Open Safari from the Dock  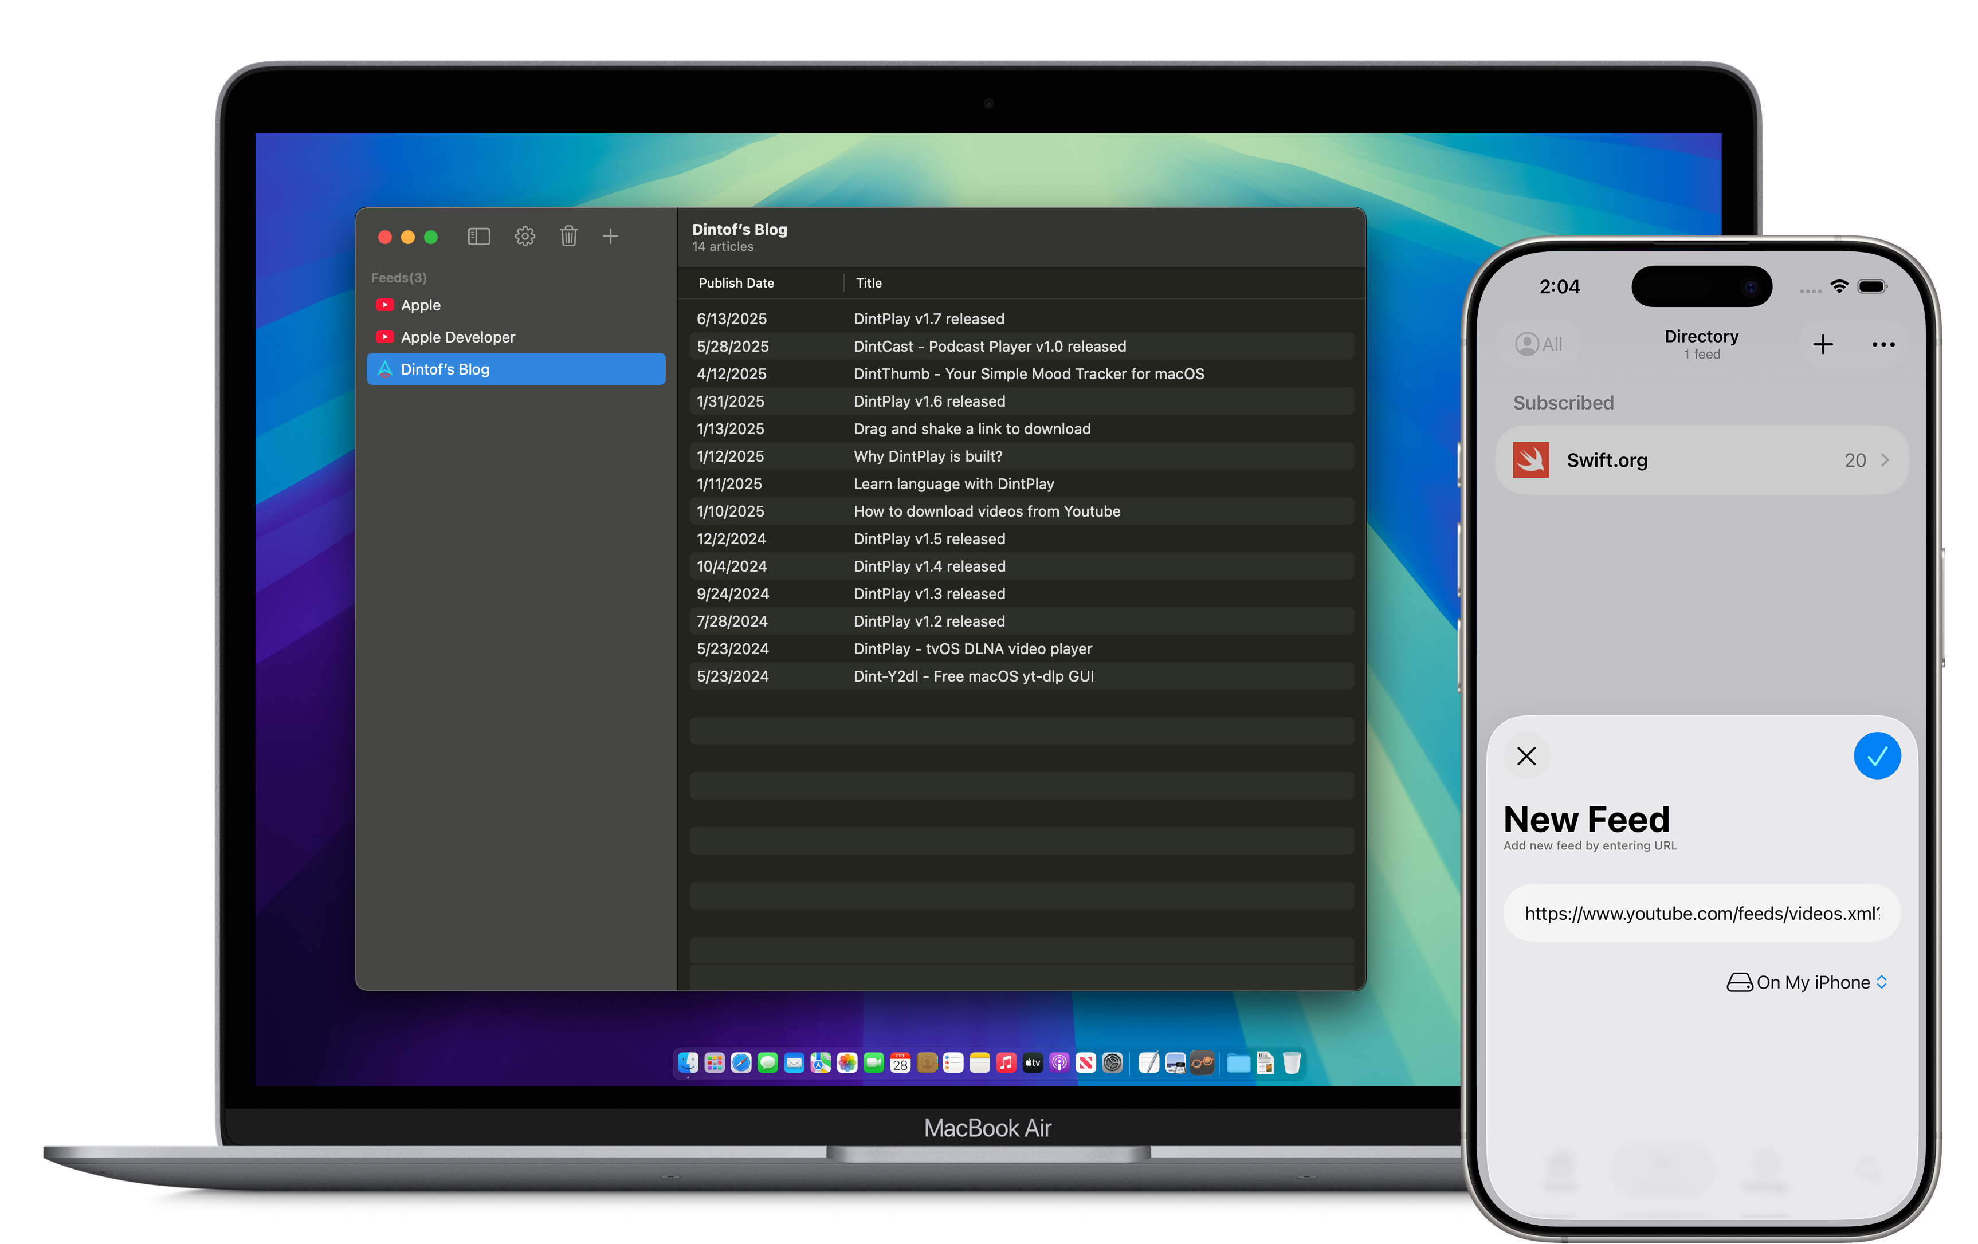[740, 1062]
